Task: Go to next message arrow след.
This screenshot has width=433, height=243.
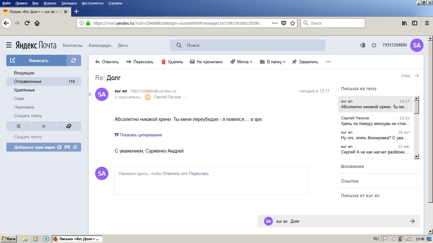Action: (x=410, y=76)
